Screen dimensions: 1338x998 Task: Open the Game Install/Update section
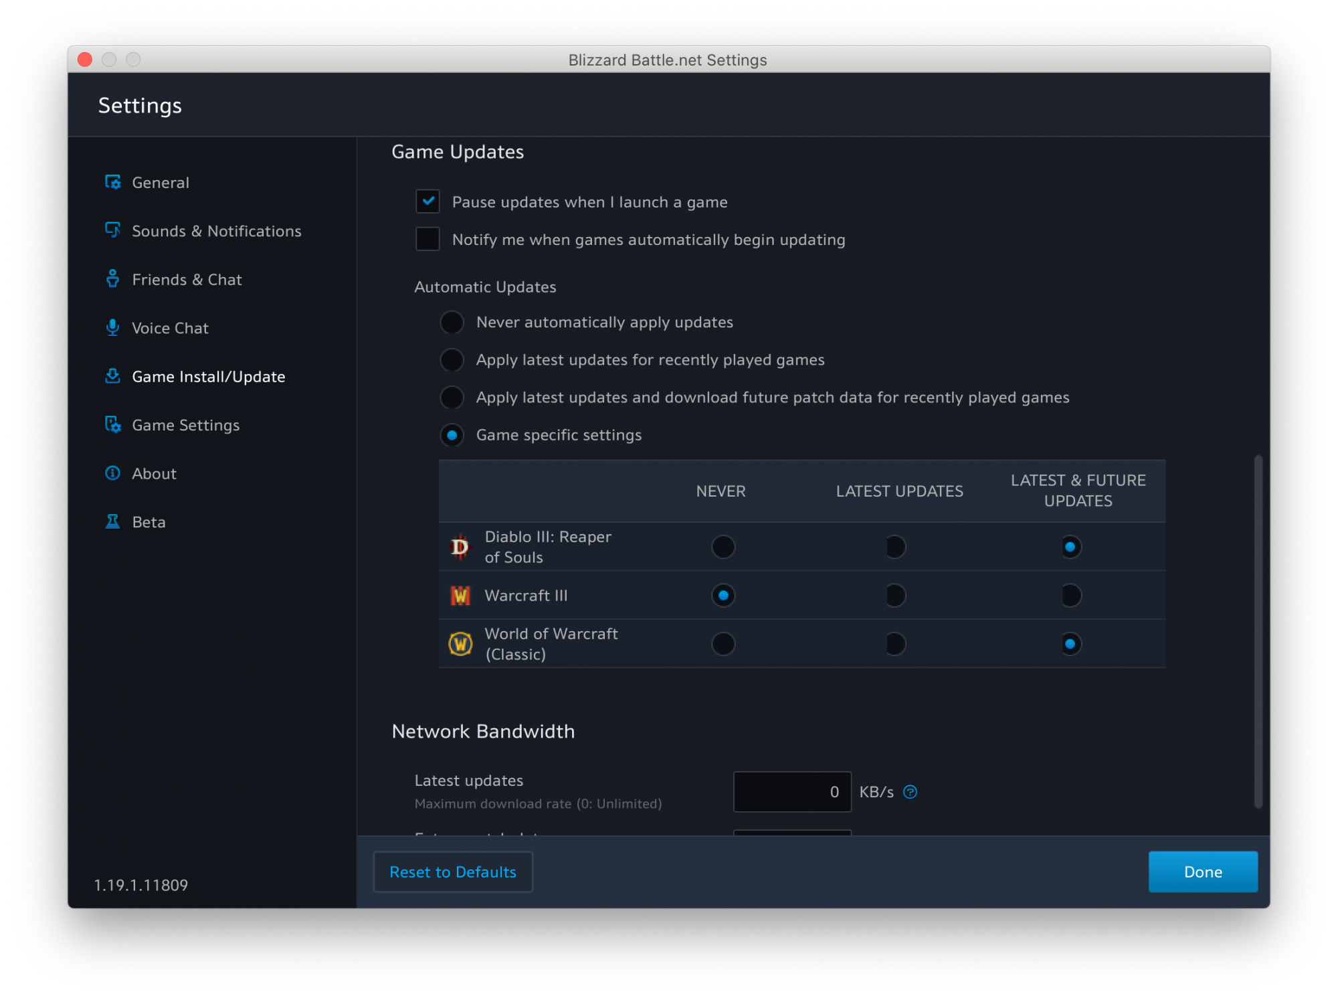click(x=208, y=376)
